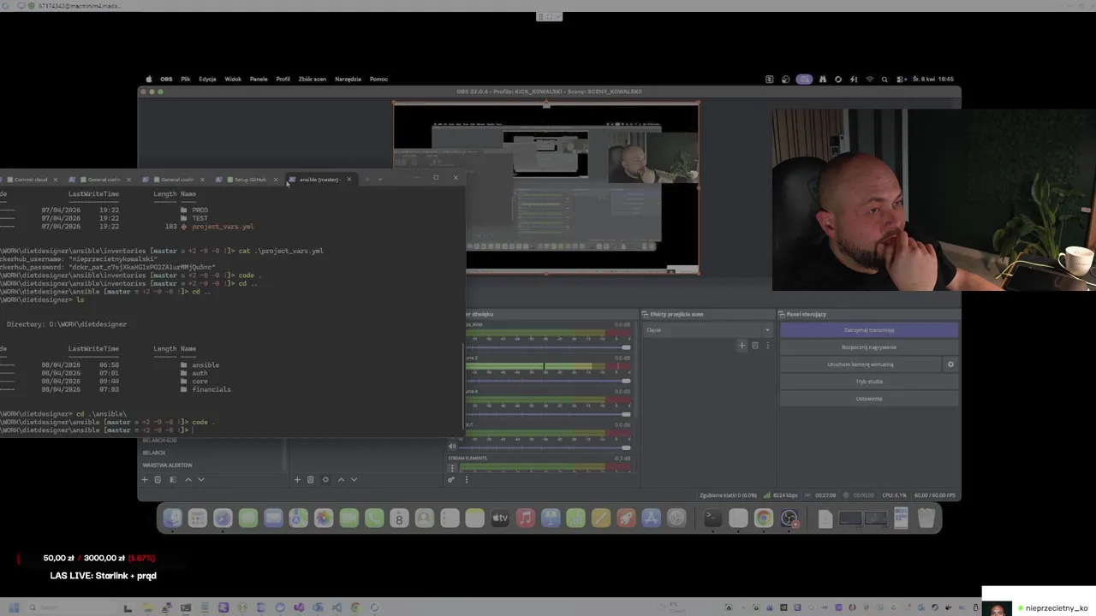Remove the selected source in OBS
Viewport: 1096px width, 616px height.
click(x=310, y=480)
